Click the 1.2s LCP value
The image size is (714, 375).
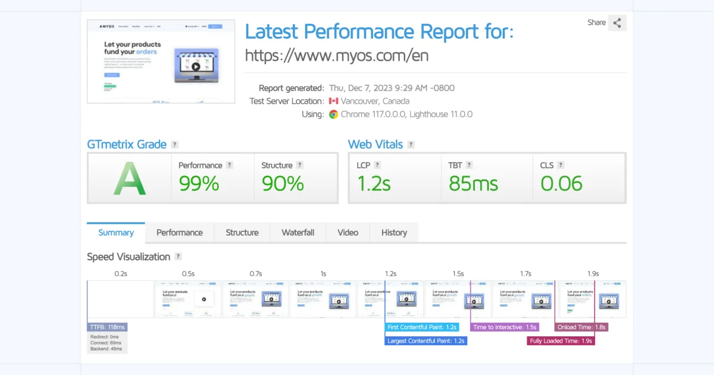pos(374,183)
